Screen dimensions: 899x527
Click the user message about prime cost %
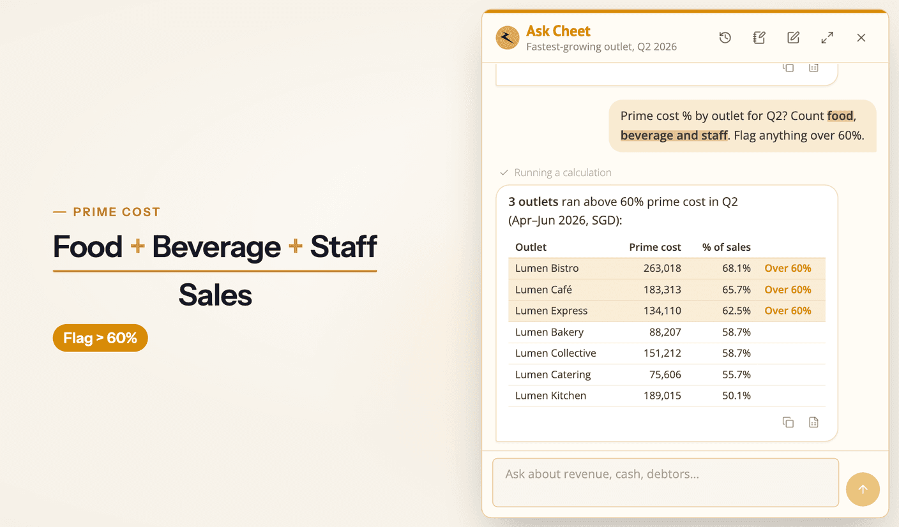point(743,126)
